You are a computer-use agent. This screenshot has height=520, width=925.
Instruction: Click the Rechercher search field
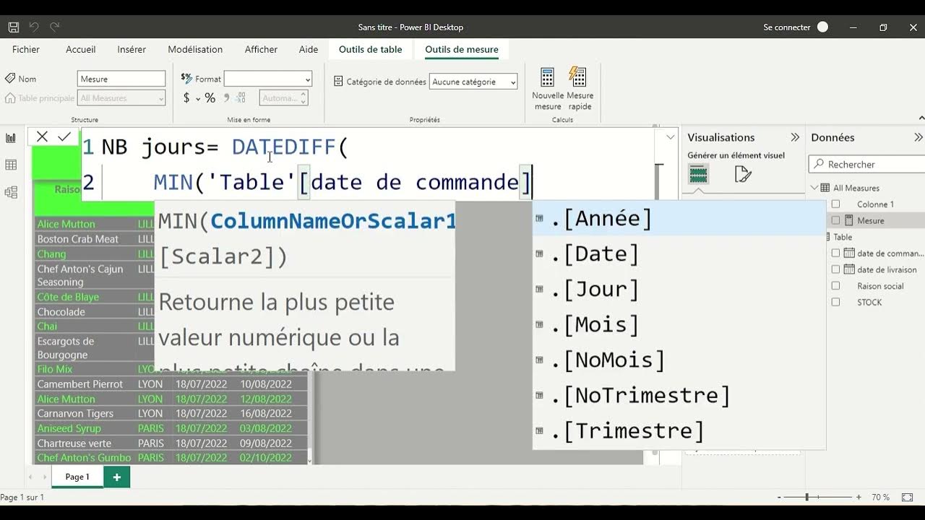(x=867, y=165)
